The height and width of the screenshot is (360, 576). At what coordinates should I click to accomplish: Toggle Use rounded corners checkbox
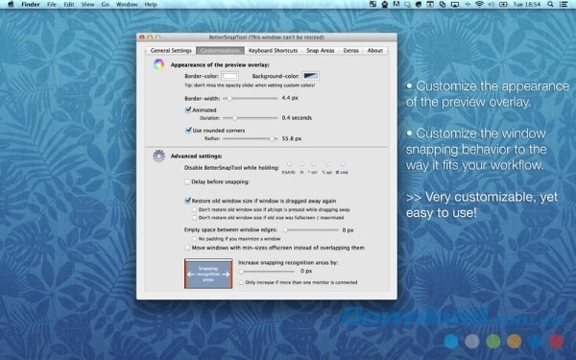[188, 130]
